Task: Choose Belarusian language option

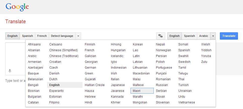Action: point(35,79)
